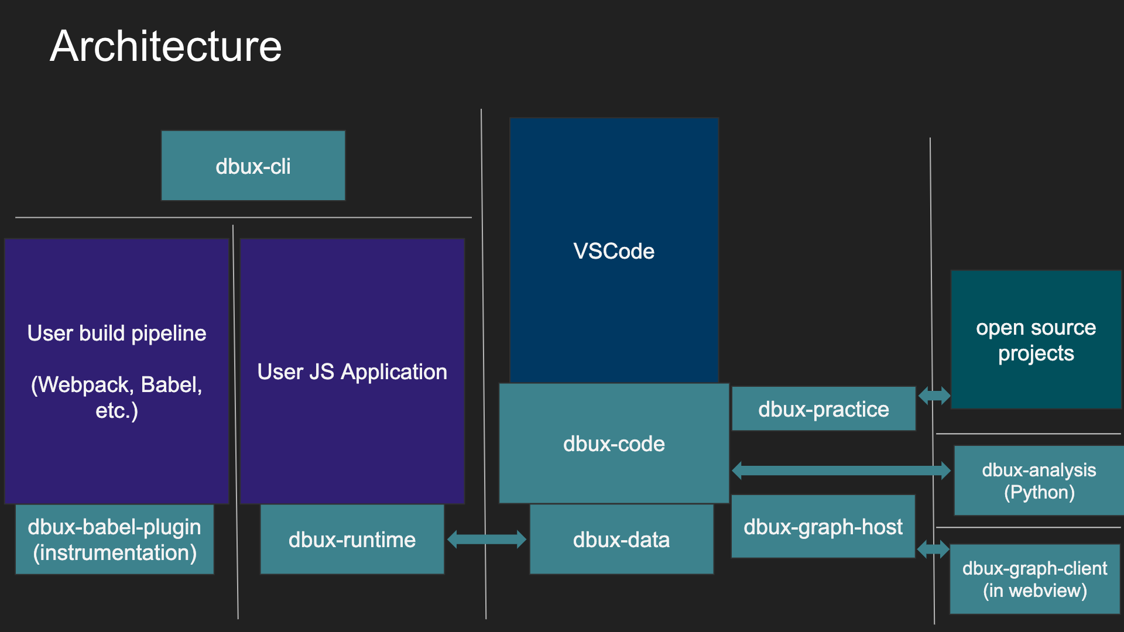The height and width of the screenshot is (632, 1124).
Task: Select the dbux-runtime box
Action: tap(352, 539)
